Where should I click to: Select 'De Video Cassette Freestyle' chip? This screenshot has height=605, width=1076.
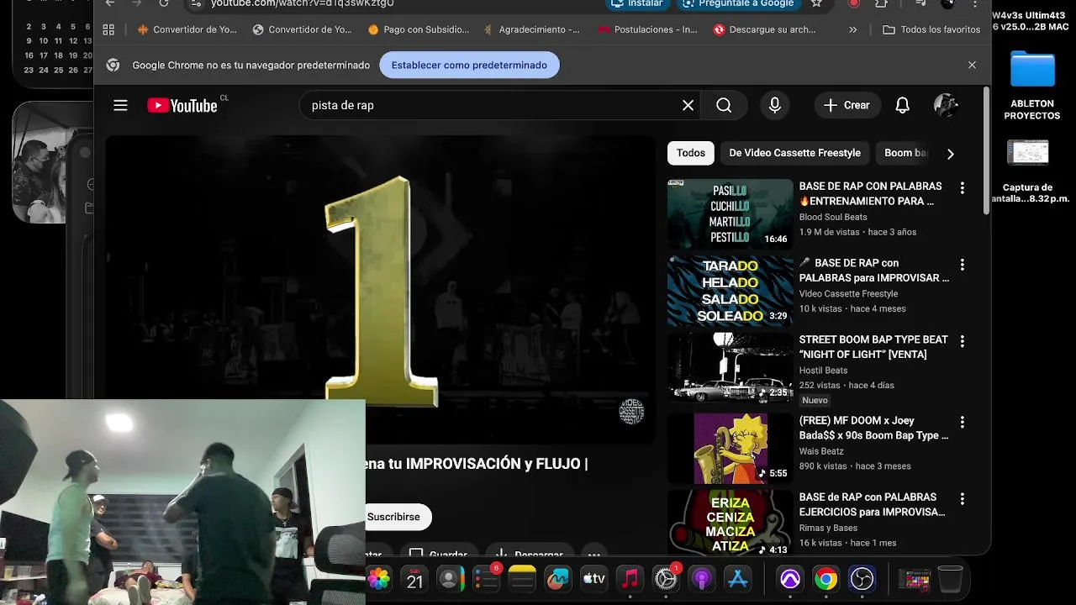(x=794, y=153)
